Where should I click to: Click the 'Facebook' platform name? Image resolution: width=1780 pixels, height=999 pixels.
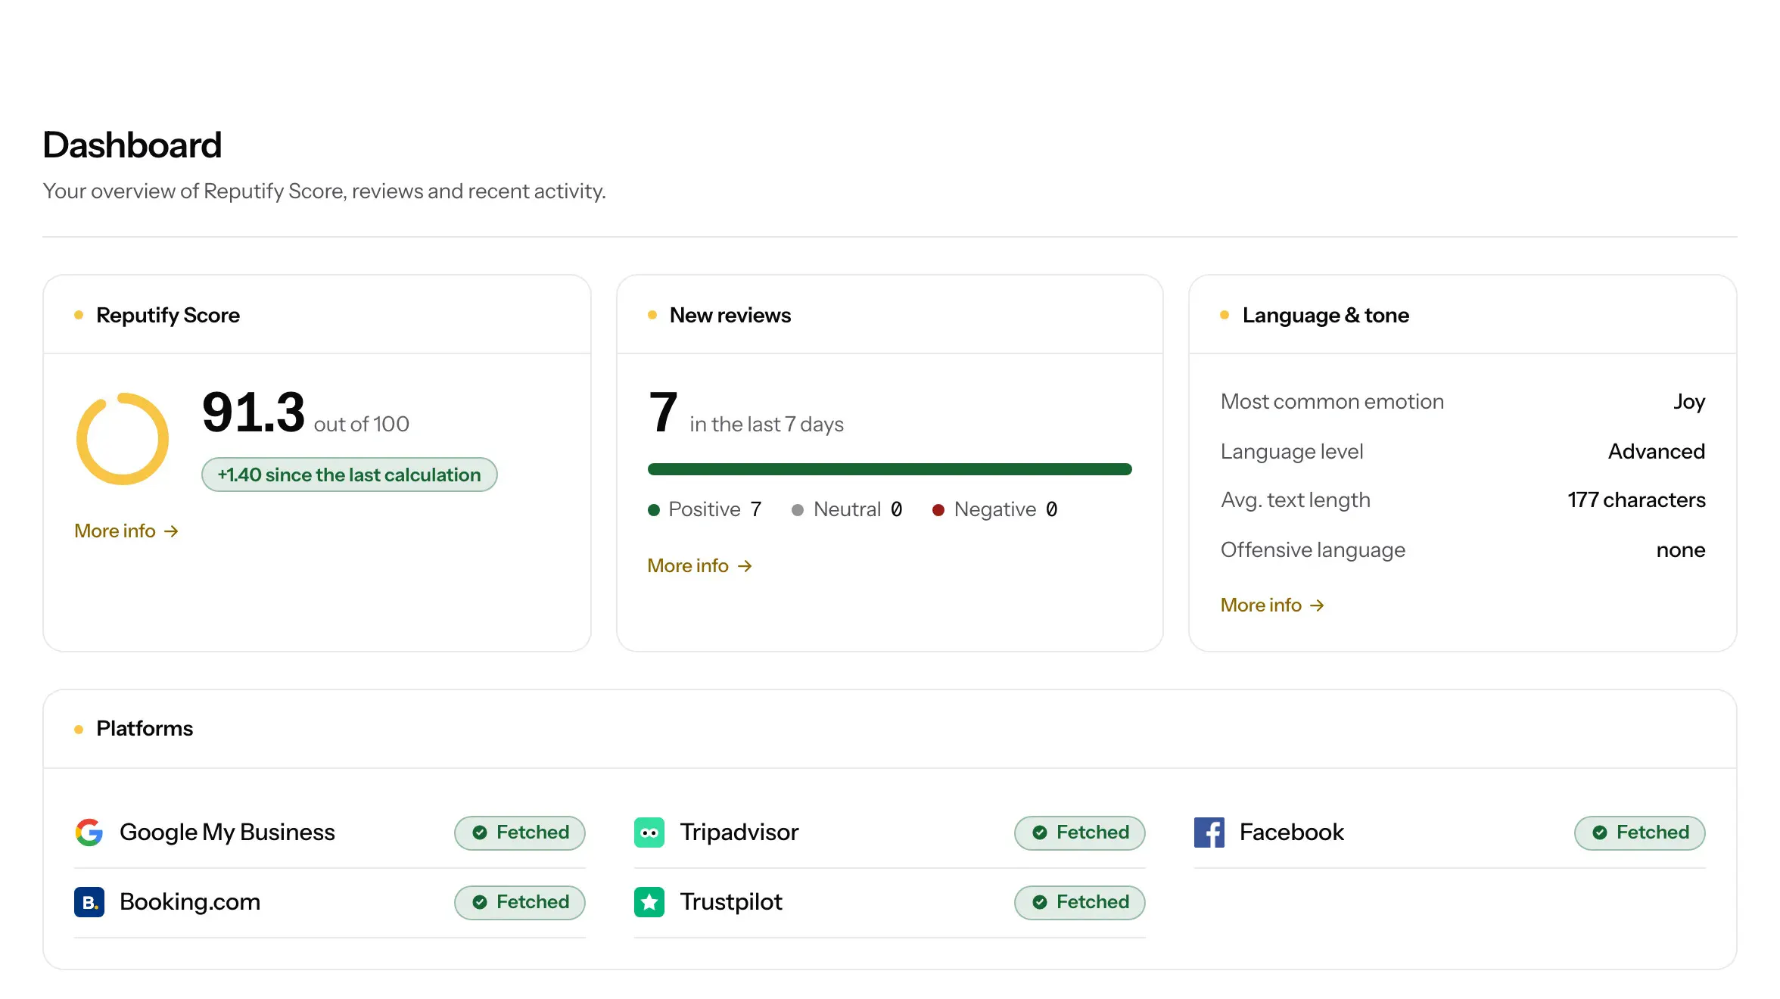[1292, 832]
